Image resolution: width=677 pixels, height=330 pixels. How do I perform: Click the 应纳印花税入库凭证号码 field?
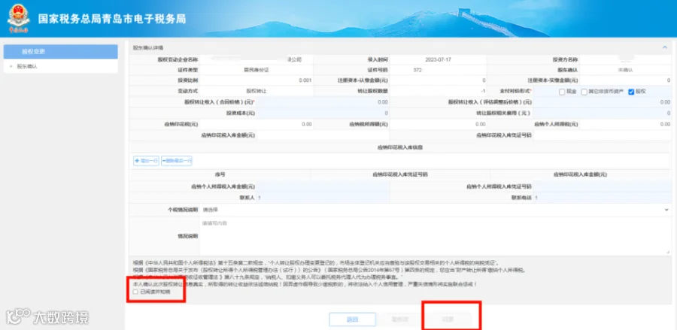pyautogui.click(x=603, y=135)
